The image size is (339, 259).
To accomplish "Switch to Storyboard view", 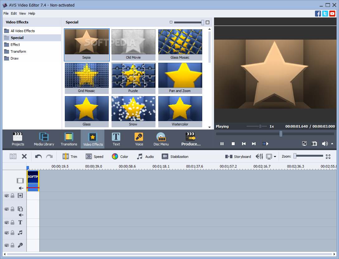I will 238,156.
